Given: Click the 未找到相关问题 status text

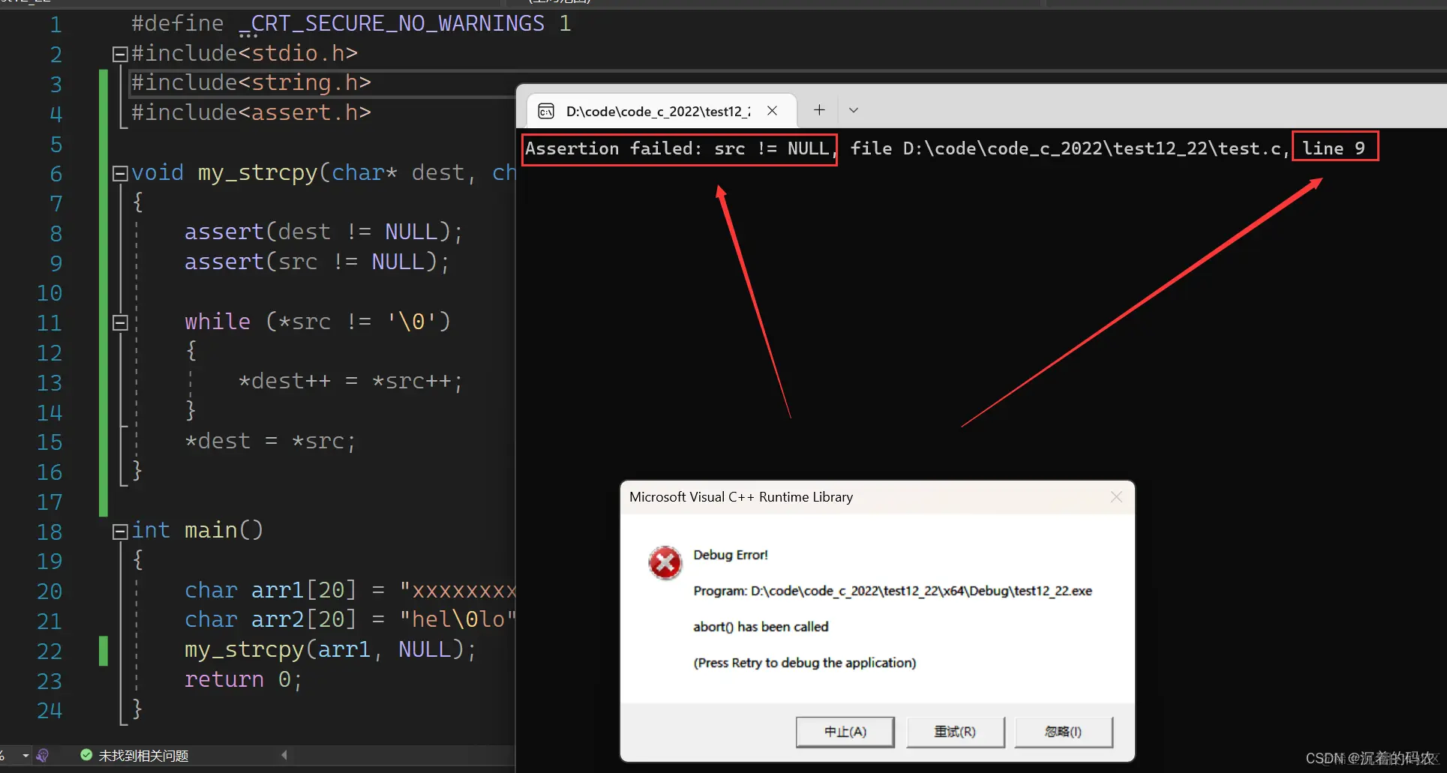Looking at the screenshot, I should (143, 756).
